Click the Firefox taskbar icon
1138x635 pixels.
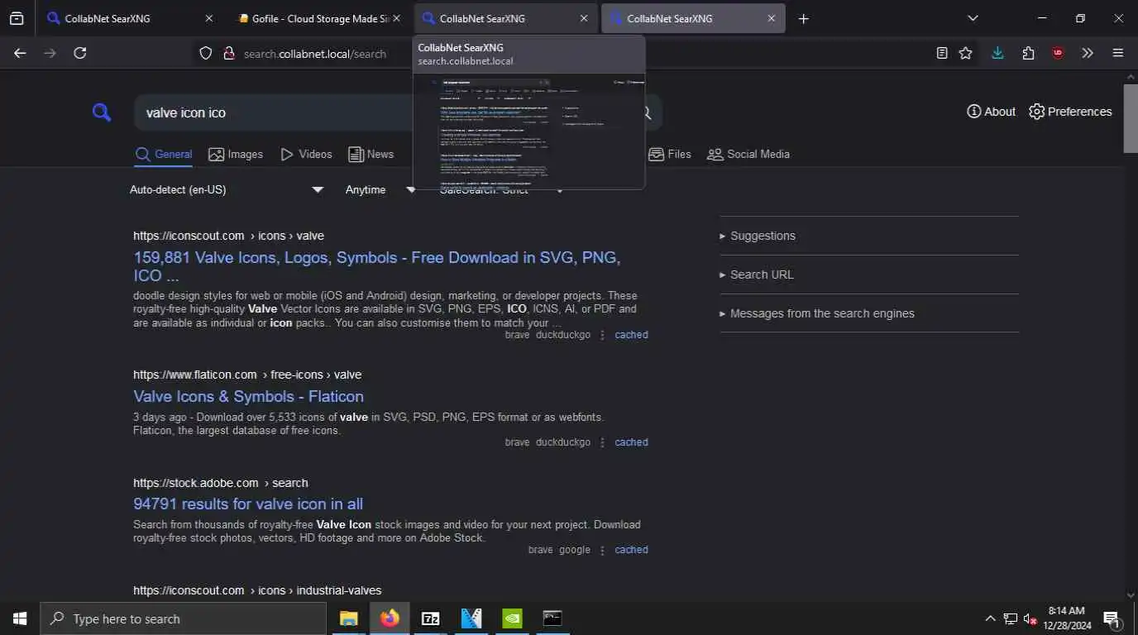click(390, 618)
